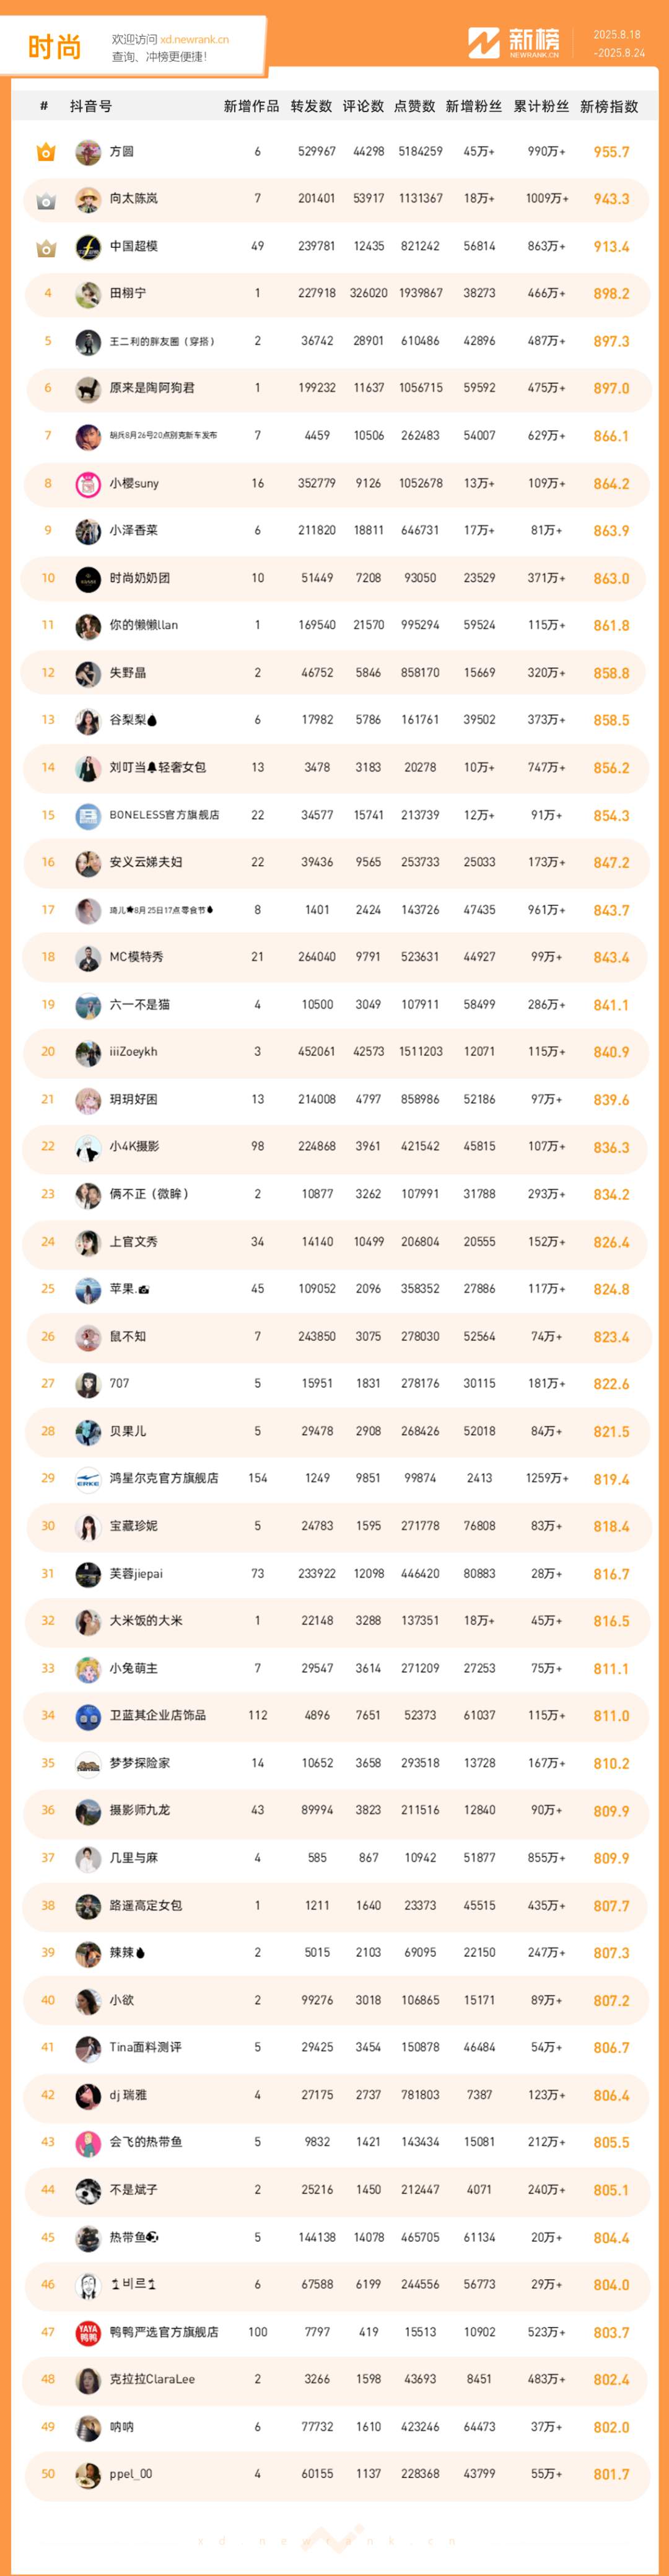Screen dimensions: 669x2576
Task: Click 鸭鸭严选官方旗舰店 YAYA logo avatar
Action: point(88,2333)
